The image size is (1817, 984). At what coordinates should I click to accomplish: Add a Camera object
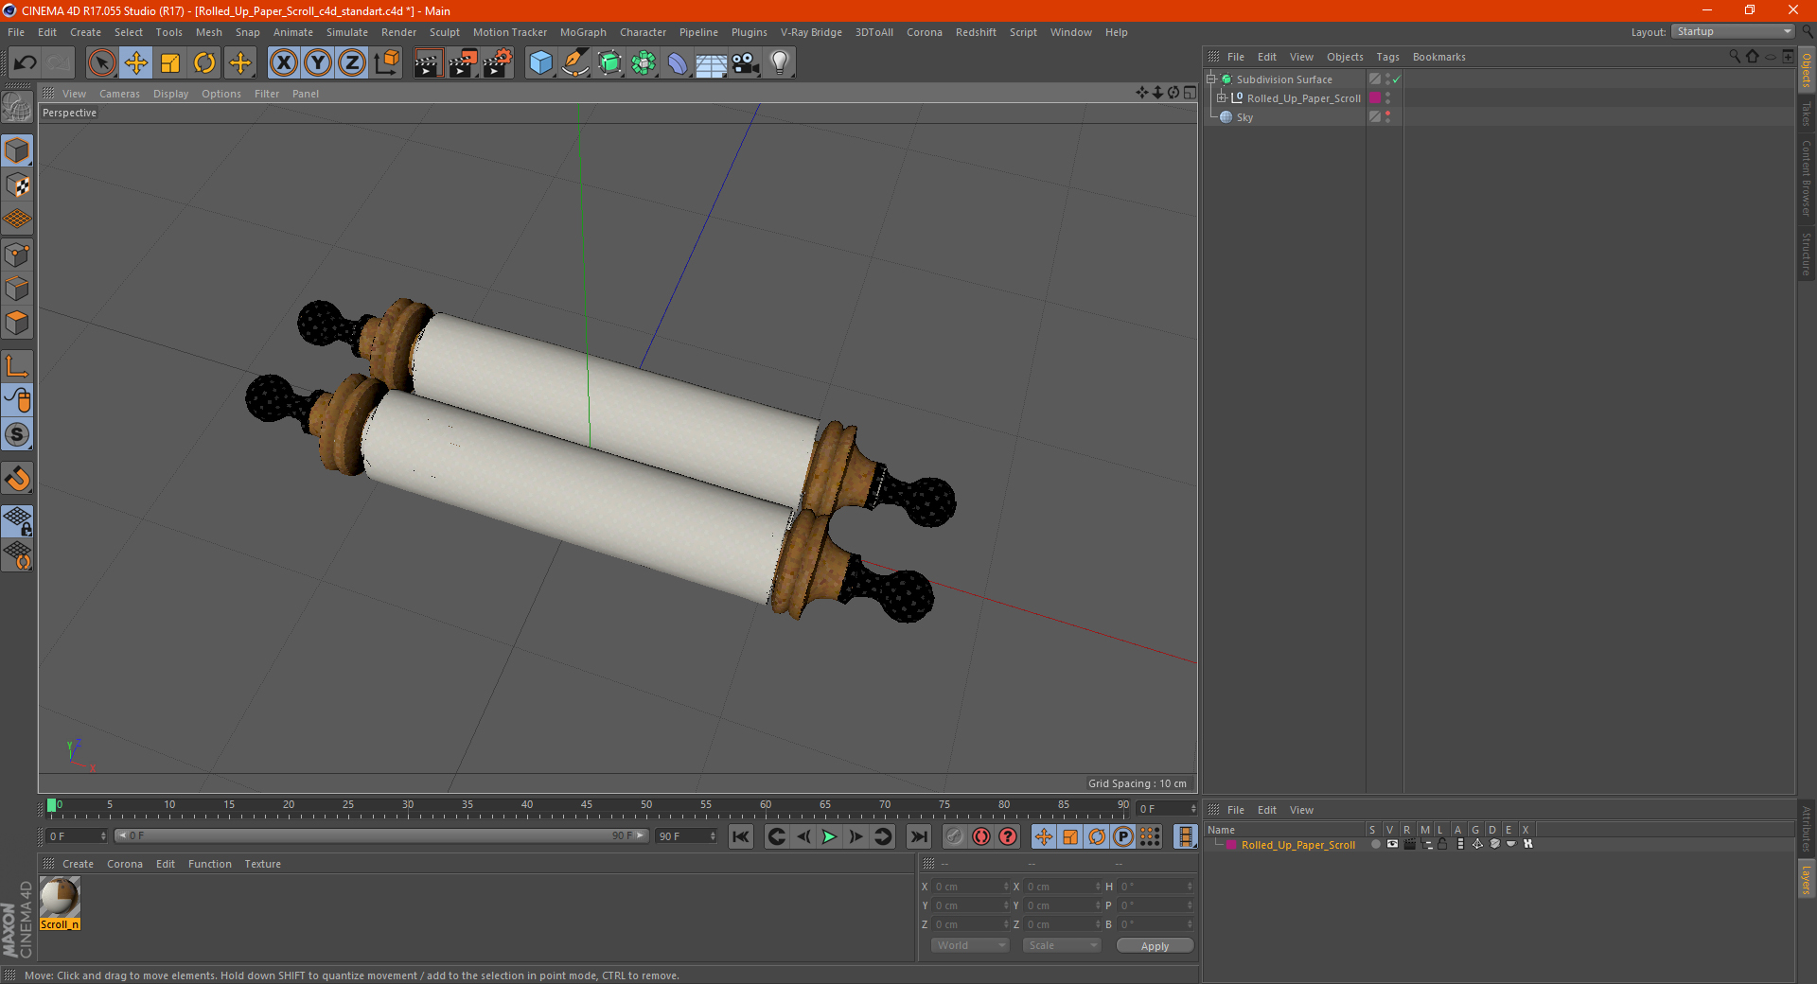point(746,63)
